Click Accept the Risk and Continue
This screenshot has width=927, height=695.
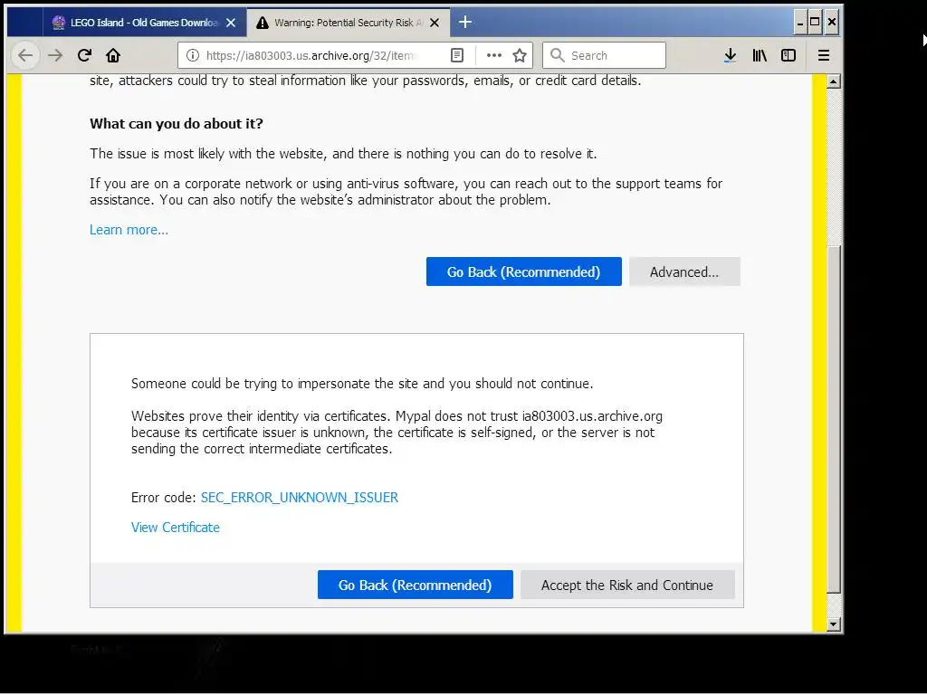coord(627,586)
